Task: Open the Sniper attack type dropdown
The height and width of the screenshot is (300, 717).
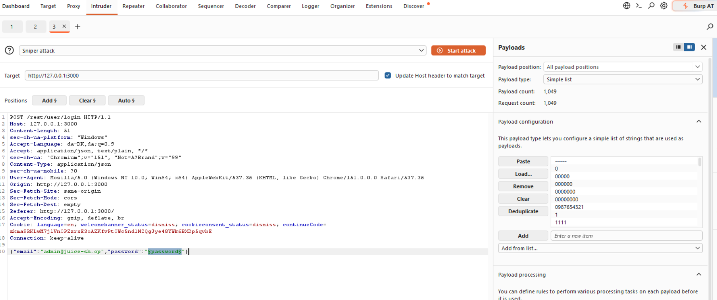Action: pos(222,51)
